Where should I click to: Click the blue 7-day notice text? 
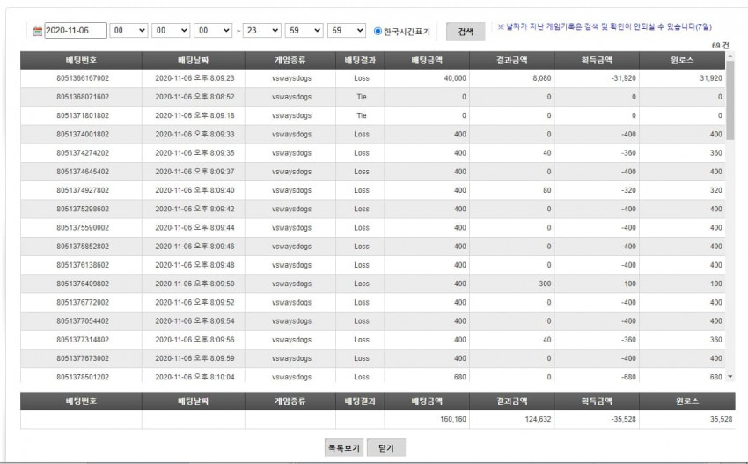(x=605, y=26)
